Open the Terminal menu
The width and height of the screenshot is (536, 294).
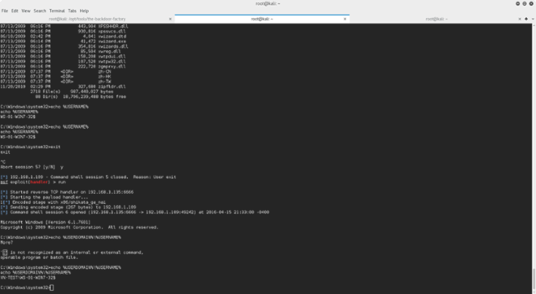coord(57,11)
